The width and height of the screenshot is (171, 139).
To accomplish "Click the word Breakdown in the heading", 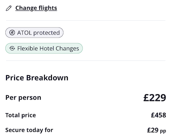I will point(47,78).
